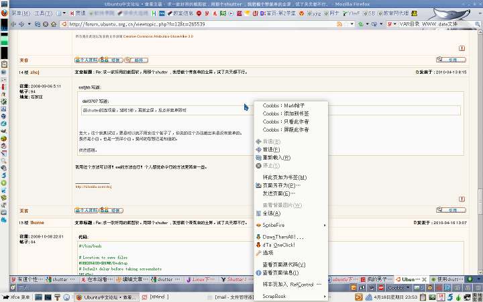
Task: Click the green H bookmark icon
Action: point(154,13)
